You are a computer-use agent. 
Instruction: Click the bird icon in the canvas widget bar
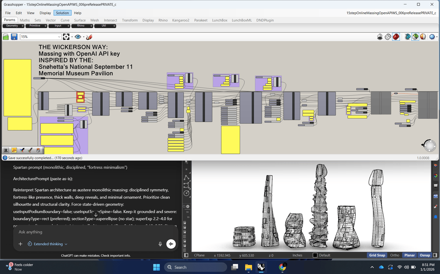[22, 150]
